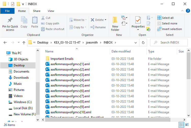Click the Copy ribbon icon

coord(24,20)
